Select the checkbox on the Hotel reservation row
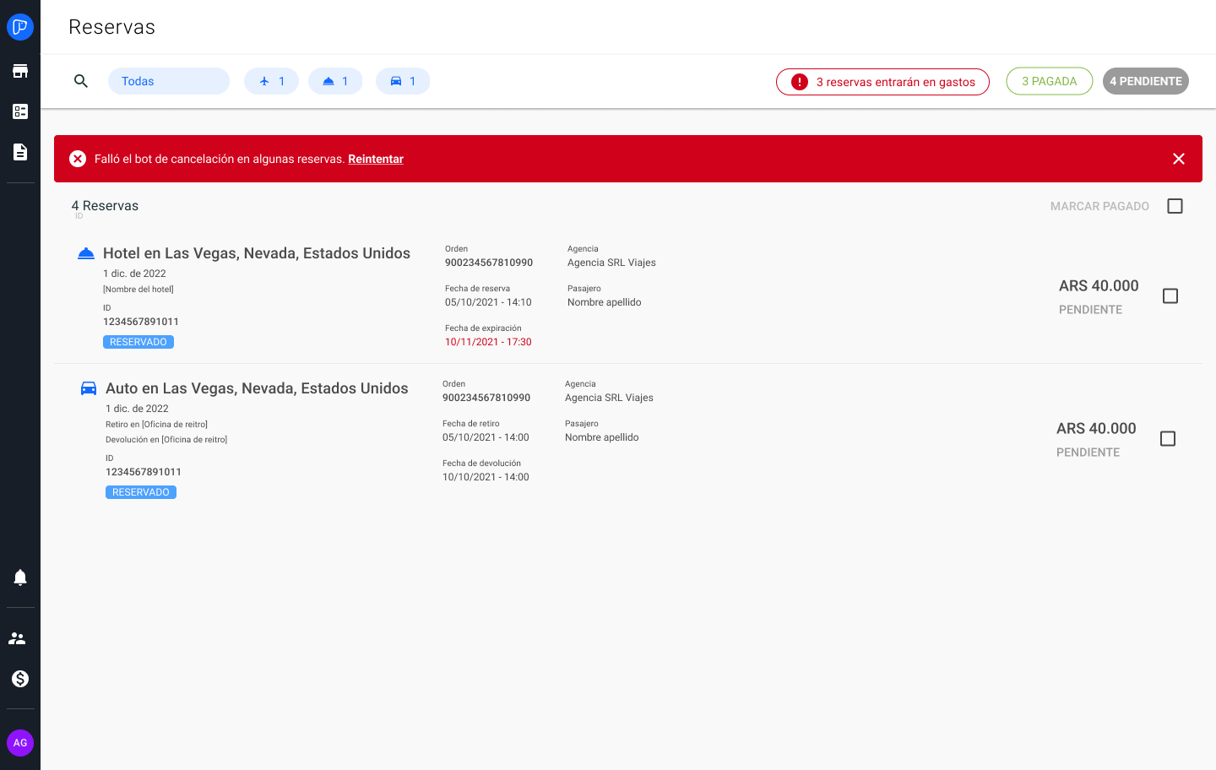This screenshot has width=1216, height=770. click(1170, 296)
